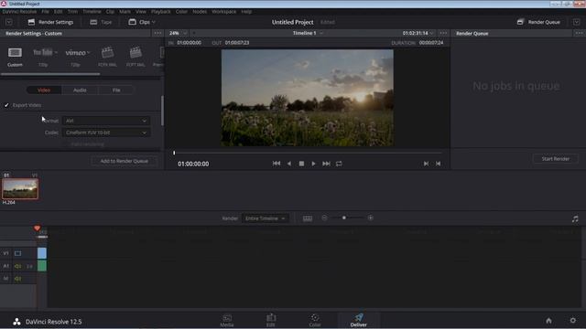Open viewer zoom percentage dropdown

coord(178,33)
